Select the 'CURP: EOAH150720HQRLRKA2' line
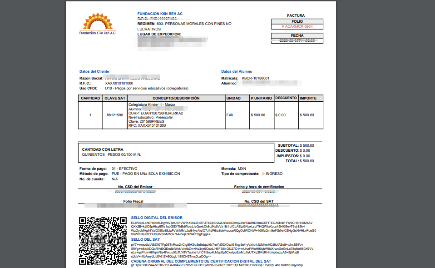Image resolution: width=435 pixels, height=268 pixels. (x=156, y=113)
